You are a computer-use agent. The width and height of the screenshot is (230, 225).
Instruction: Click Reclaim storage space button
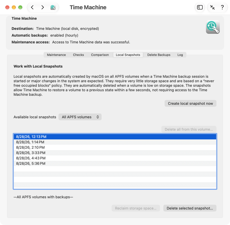(x=136, y=208)
